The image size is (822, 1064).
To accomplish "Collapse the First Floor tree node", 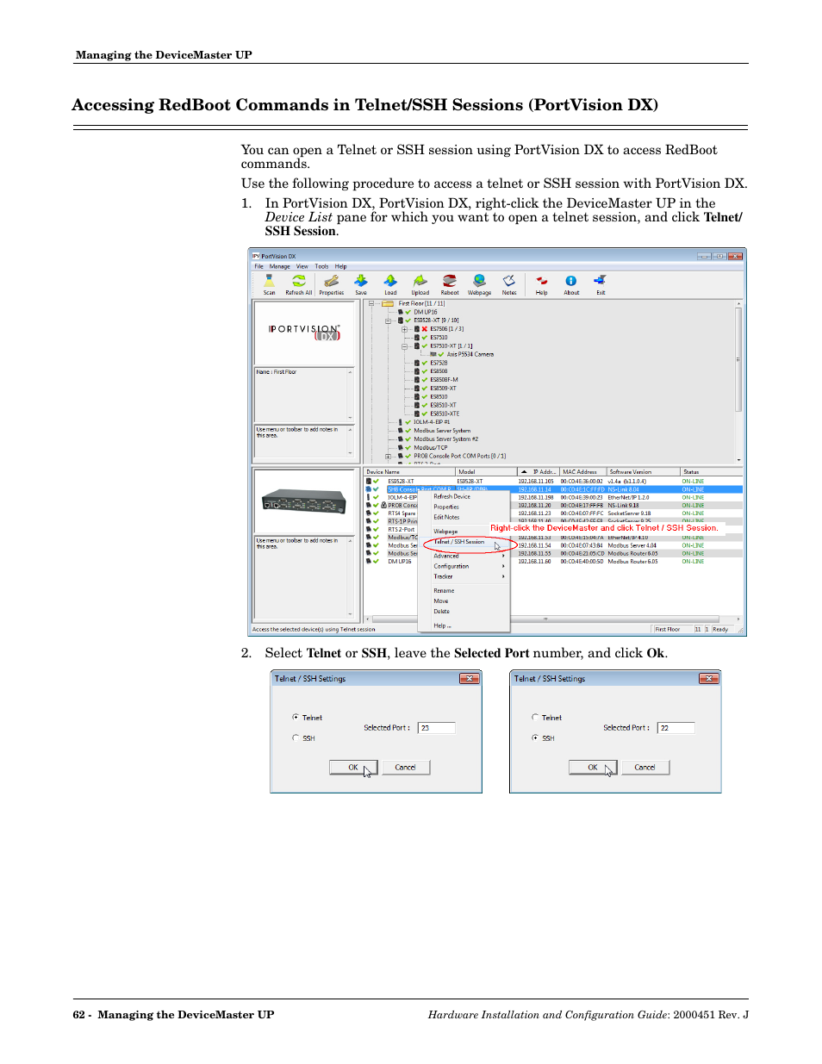I will [371, 303].
